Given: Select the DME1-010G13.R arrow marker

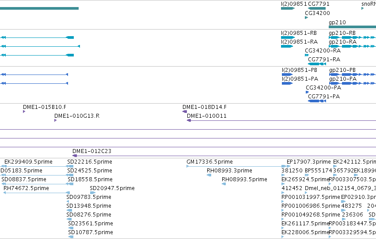Looking at the screenshot, I should [55, 120].
